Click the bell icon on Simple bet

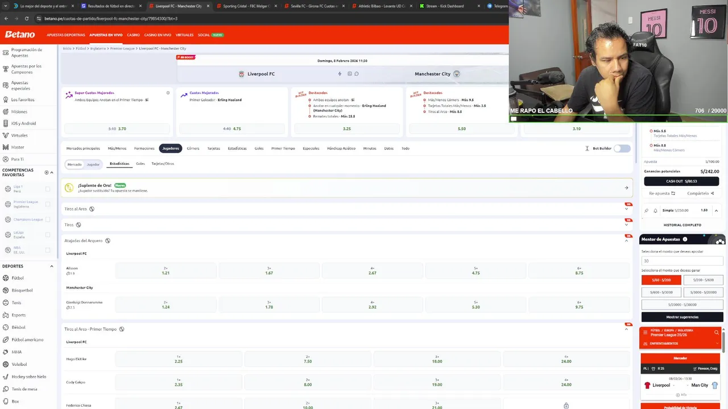click(x=655, y=211)
